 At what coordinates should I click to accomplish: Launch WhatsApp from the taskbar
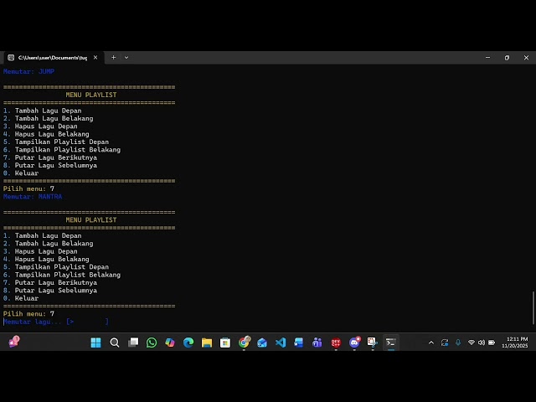click(x=152, y=343)
